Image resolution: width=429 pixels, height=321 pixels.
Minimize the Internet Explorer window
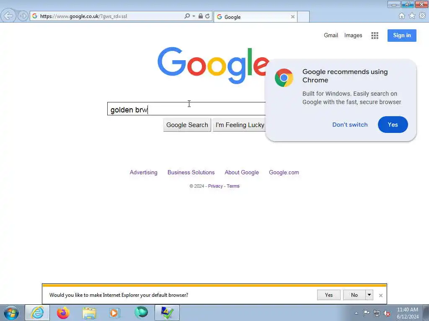click(394, 4)
